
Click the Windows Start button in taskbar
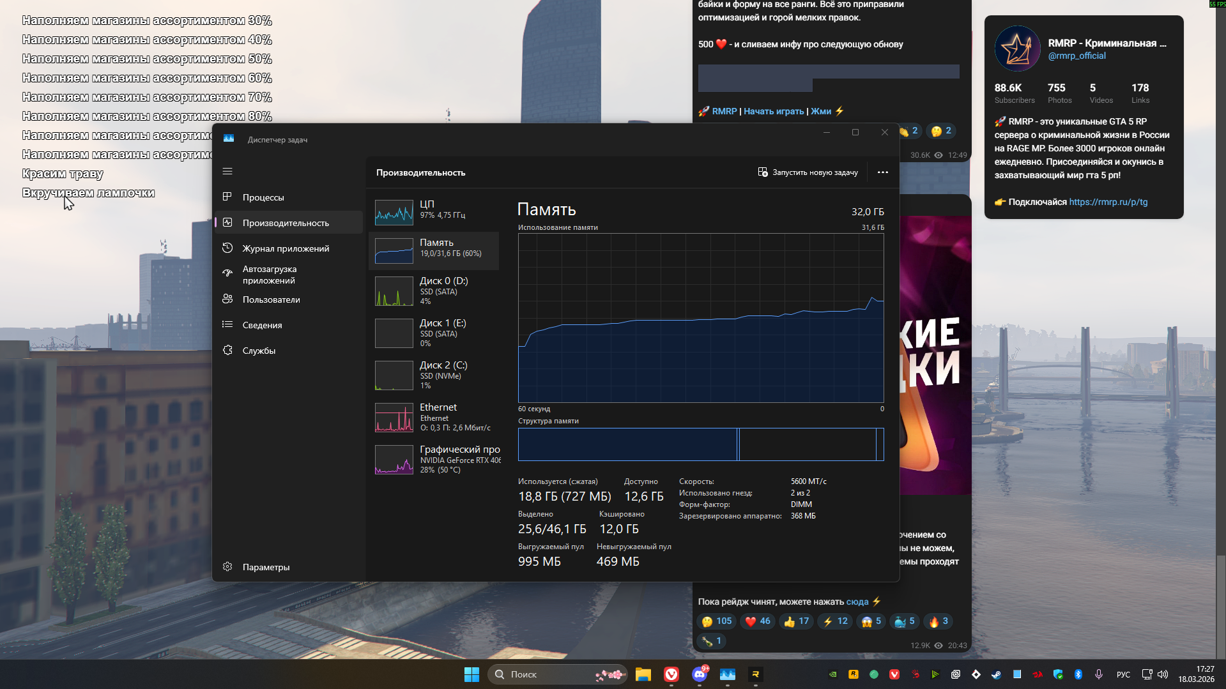pyautogui.click(x=471, y=674)
